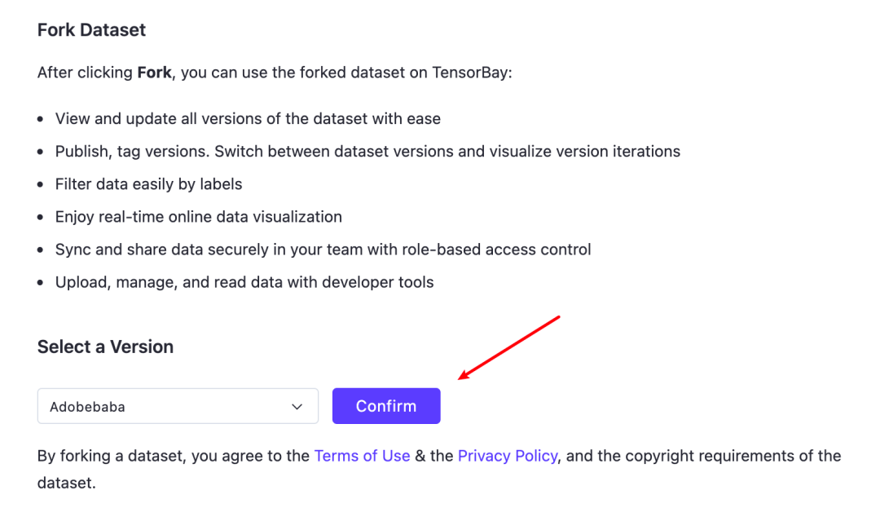Open the Terms of Use link
The height and width of the screenshot is (530, 880).
coord(362,456)
